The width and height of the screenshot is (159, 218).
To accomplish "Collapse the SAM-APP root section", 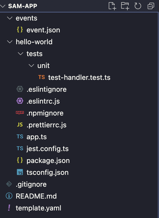I will point(3,6).
